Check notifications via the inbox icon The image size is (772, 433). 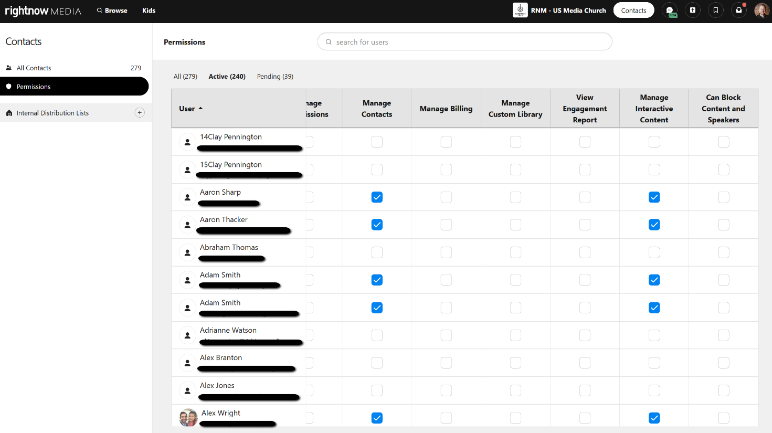[x=739, y=10]
